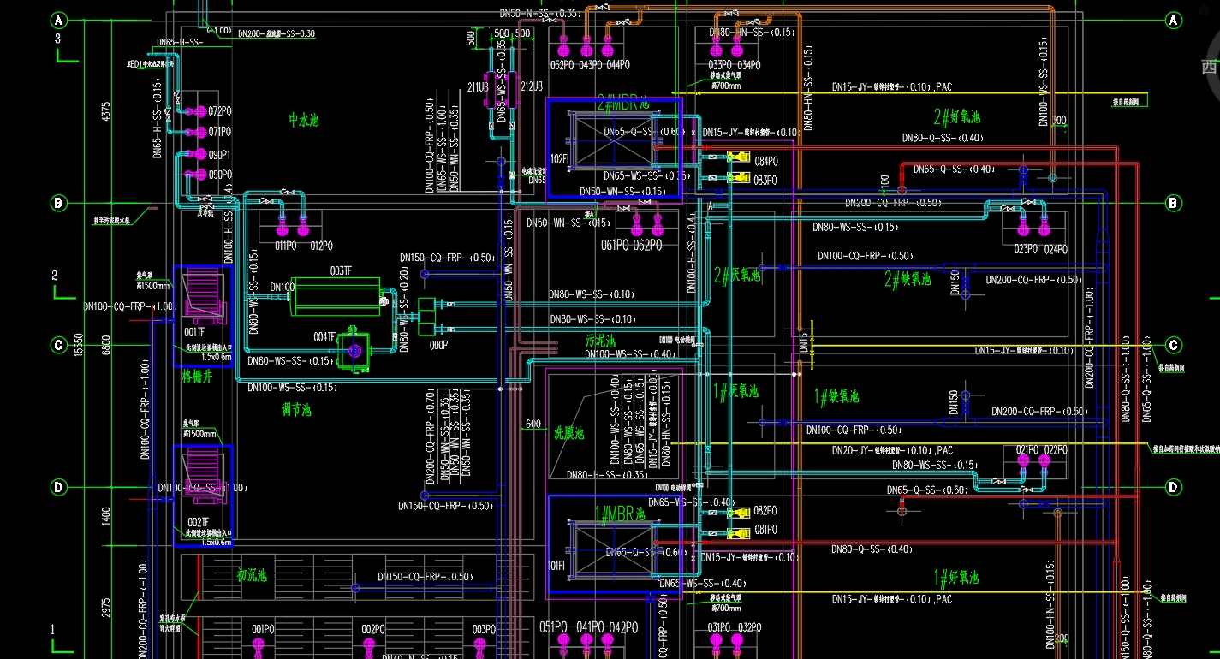Select the 1#厌氧池 label
The image size is (1220, 659).
(736, 391)
